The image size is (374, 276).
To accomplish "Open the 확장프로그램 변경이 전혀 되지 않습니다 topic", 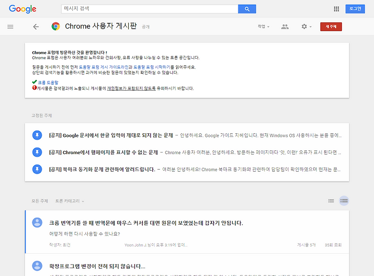I will point(97,266).
